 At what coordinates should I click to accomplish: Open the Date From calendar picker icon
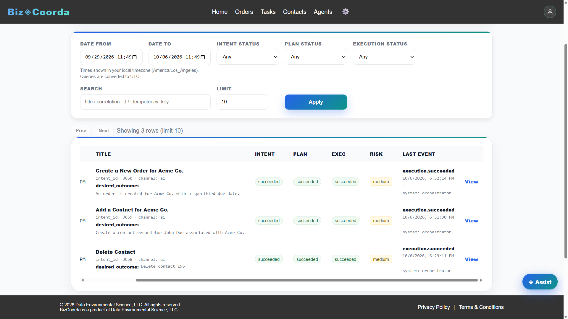coord(135,57)
